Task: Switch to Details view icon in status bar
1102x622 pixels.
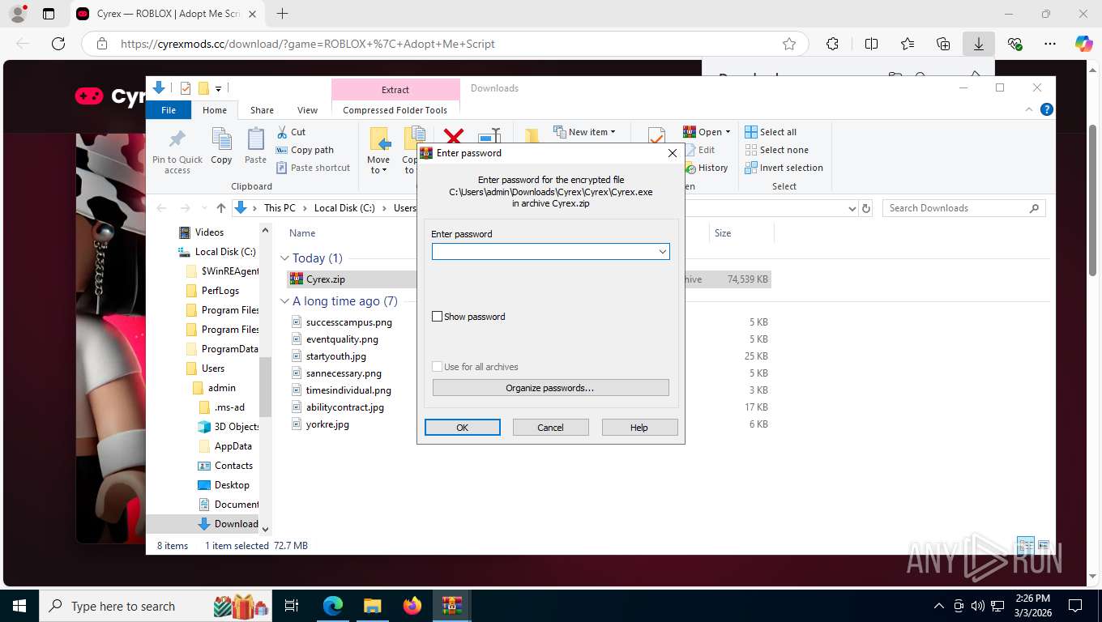Action: [1026, 545]
